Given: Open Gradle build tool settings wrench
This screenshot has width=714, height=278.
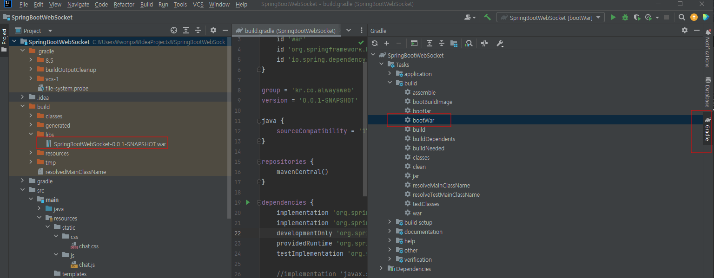Looking at the screenshot, I should point(500,43).
